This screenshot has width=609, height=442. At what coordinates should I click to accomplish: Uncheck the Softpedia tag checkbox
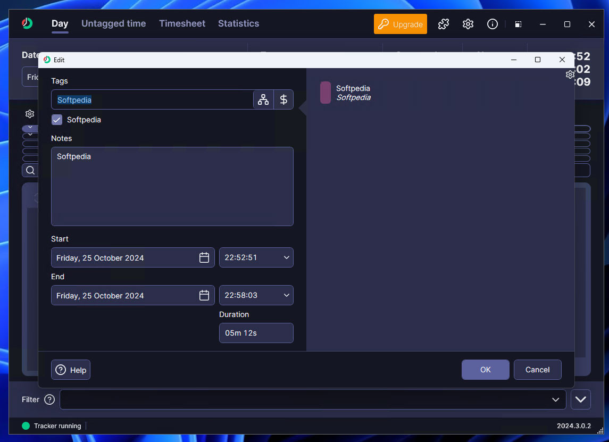coord(57,120)
